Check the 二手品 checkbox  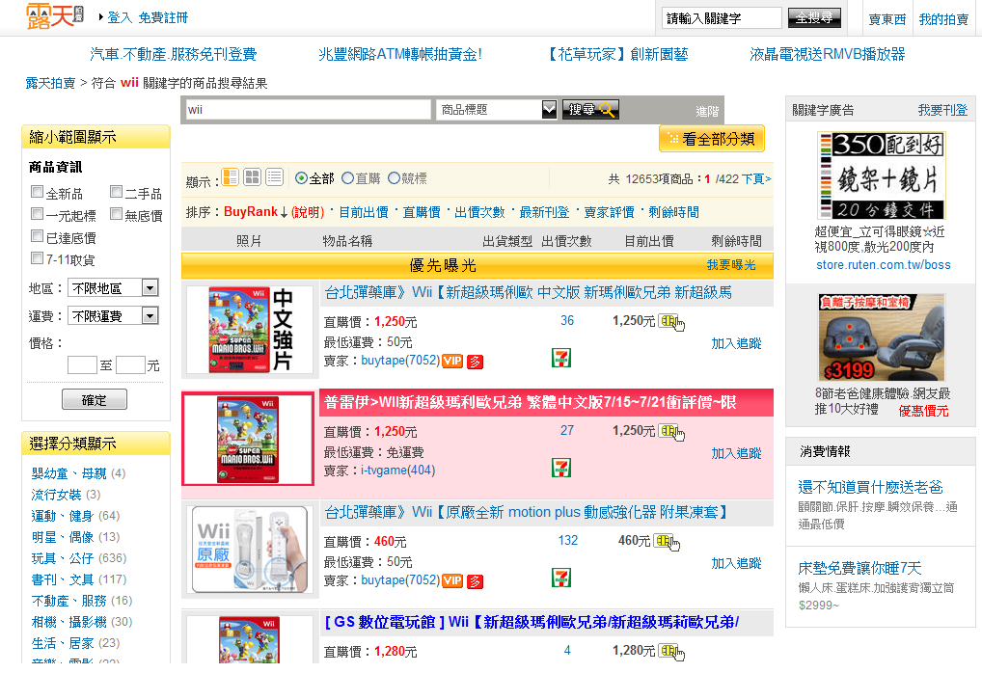(x=116, y=192)
